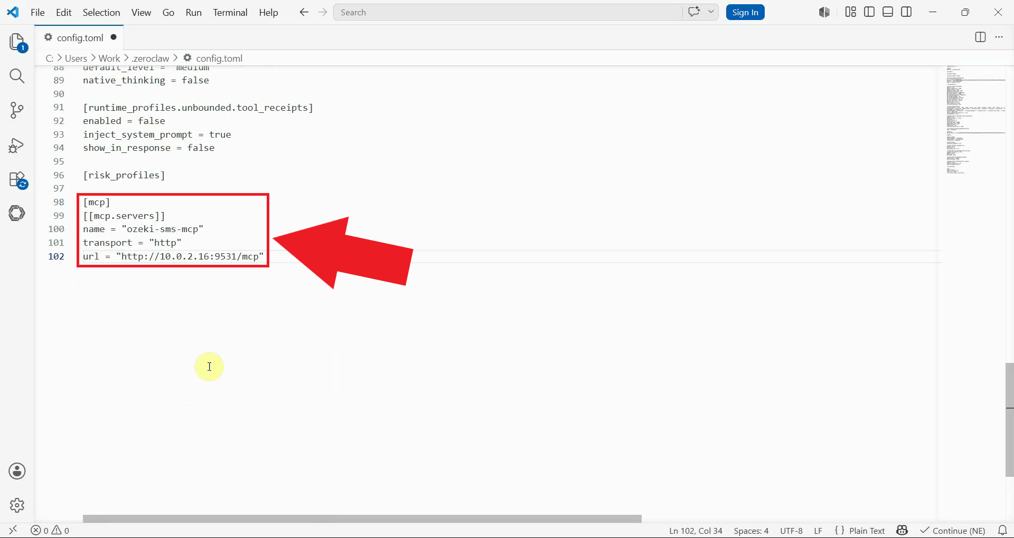The height and width of the screenshot is (538, 1014).
Task: Open the Go menu
Action: [x=168, y=12]
